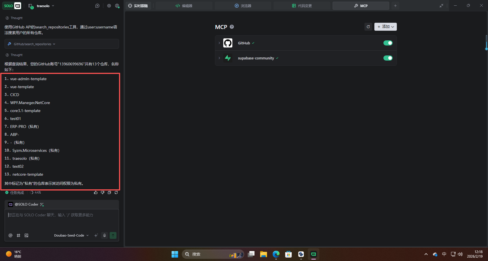Switch to the 实时跟随 tab
The image size is (488, 261).
(x=138, y=6)
